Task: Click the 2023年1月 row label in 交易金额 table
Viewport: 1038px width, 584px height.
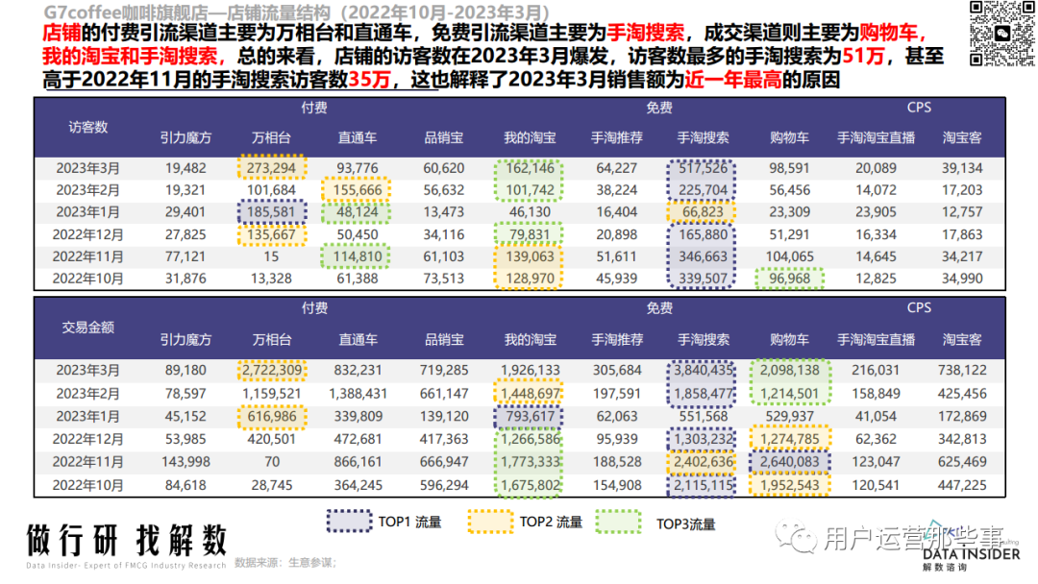Action: click(x=88, y=417)
